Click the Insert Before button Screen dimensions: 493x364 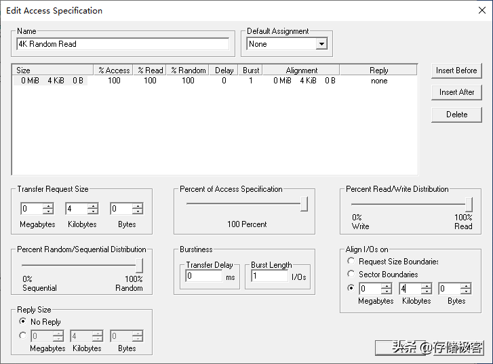tap(456, 70)
